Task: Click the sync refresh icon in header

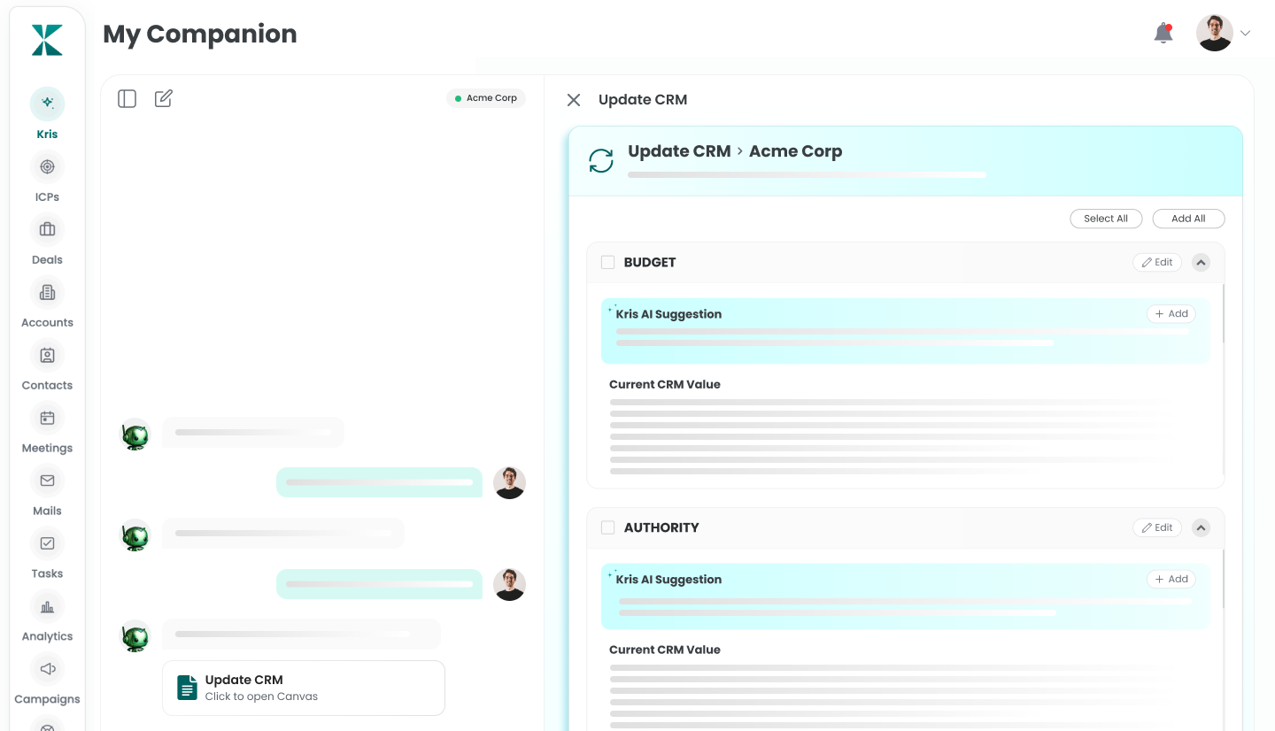Action: (601, 161)
